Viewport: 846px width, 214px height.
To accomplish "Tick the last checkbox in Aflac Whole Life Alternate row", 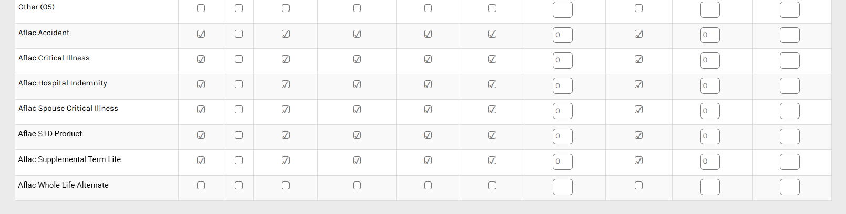I will 638,186.
